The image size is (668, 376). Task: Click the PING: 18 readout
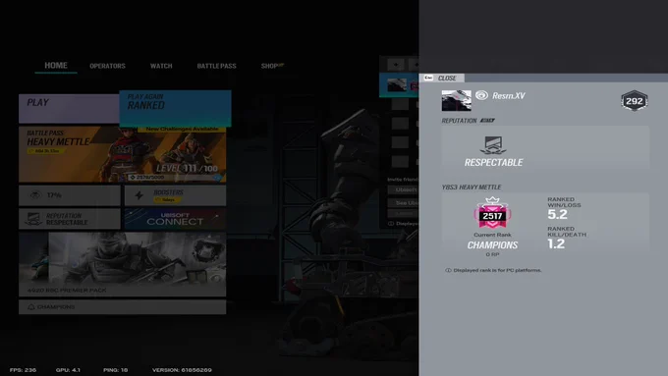pos(116,370)
